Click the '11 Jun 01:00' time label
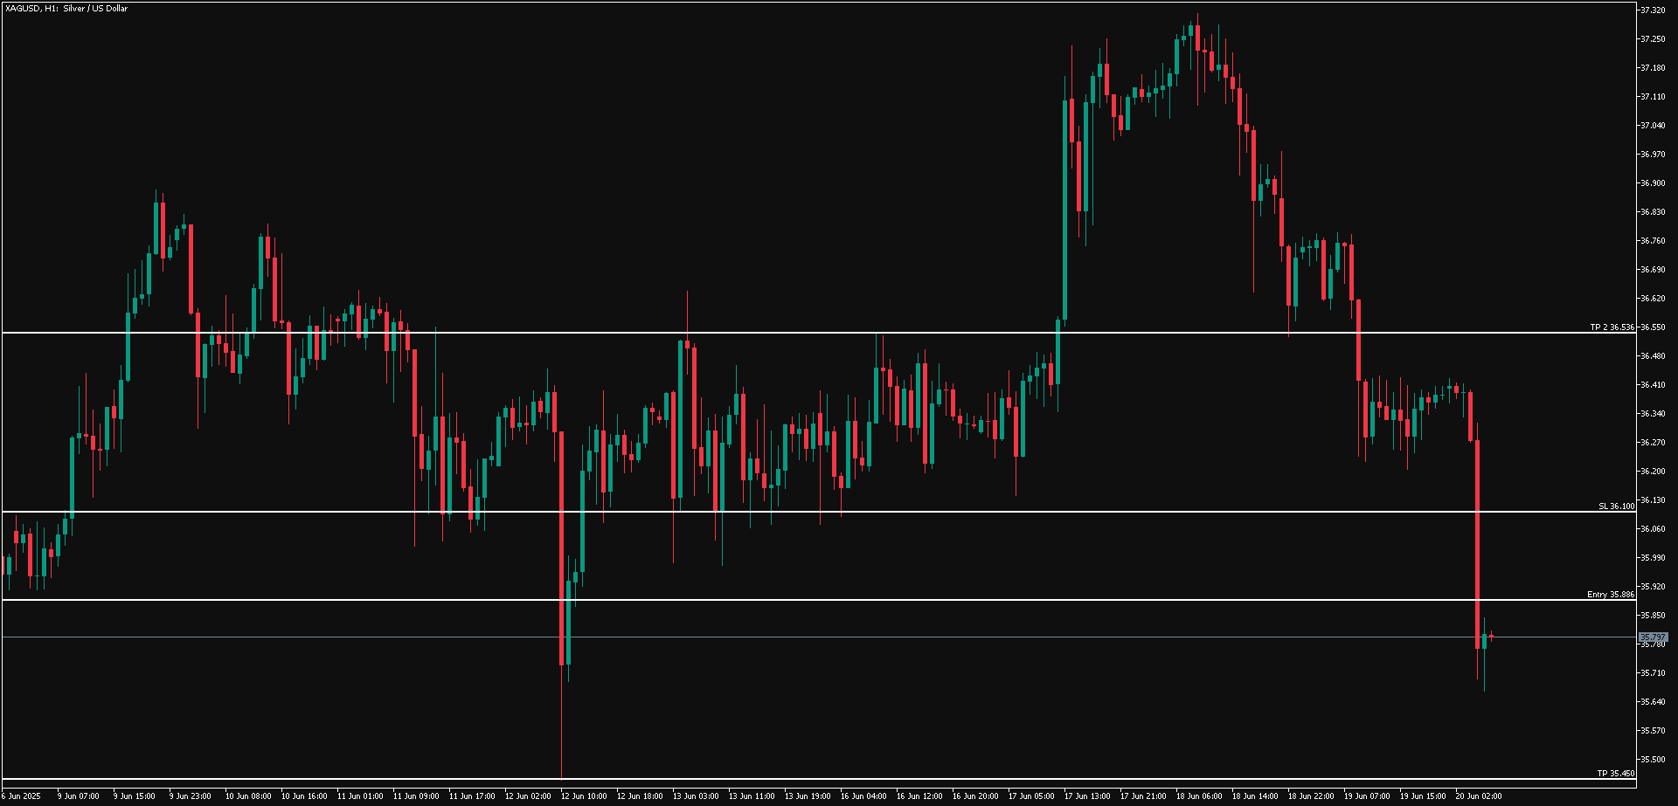This screenshot has height=806, width=1678. [x=360, y=796]
